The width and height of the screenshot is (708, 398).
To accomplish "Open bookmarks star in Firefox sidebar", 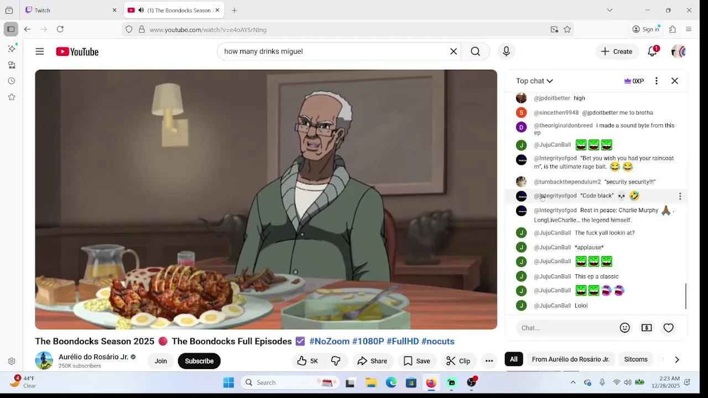I will (x=12, y=97).
